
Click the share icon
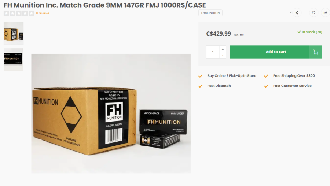(x=297, y=13)
